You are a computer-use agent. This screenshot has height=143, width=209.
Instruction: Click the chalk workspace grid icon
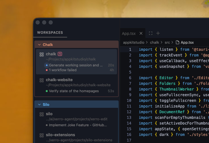point(42,54)
